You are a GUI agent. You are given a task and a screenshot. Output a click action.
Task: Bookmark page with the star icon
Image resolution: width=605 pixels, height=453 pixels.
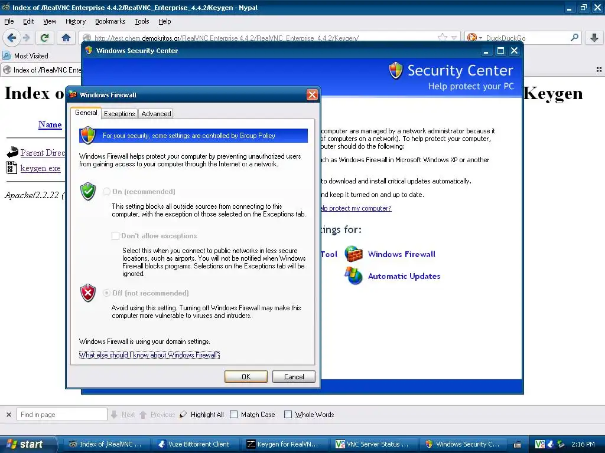[x=442, y=38]
